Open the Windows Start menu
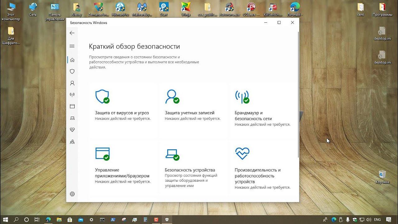Viewport: 398px width, 224px height. [x=6, y=219]
